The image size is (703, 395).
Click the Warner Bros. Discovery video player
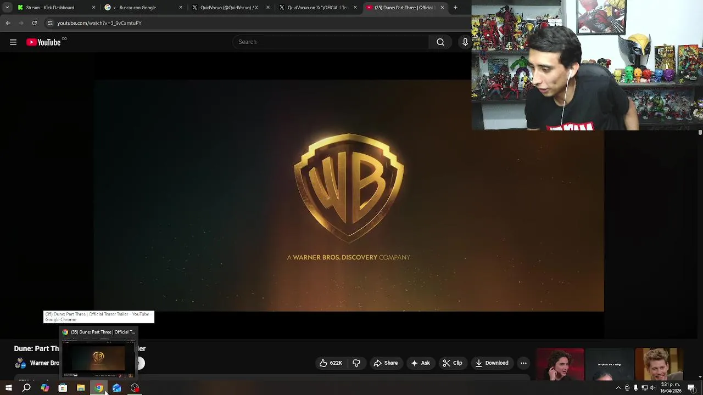(x=349, y=196)
